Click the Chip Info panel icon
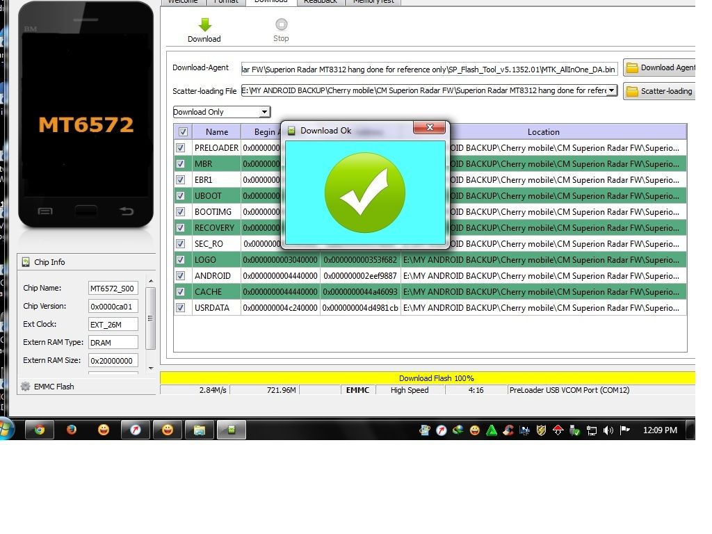This screenshot has height=534, width=712. (x=26, y=262)
